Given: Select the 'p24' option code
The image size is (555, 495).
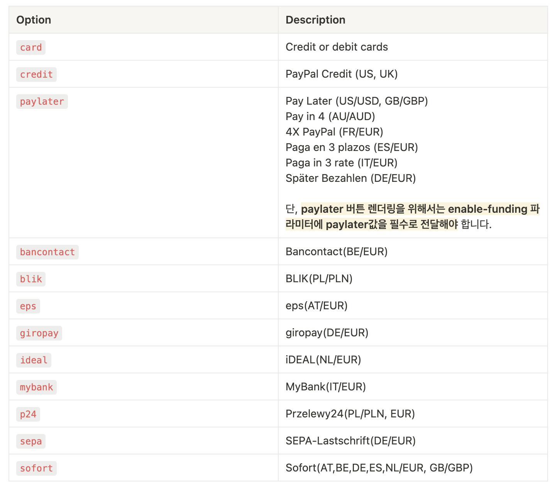Looking at the screenshot, I should tap(28, 414).
